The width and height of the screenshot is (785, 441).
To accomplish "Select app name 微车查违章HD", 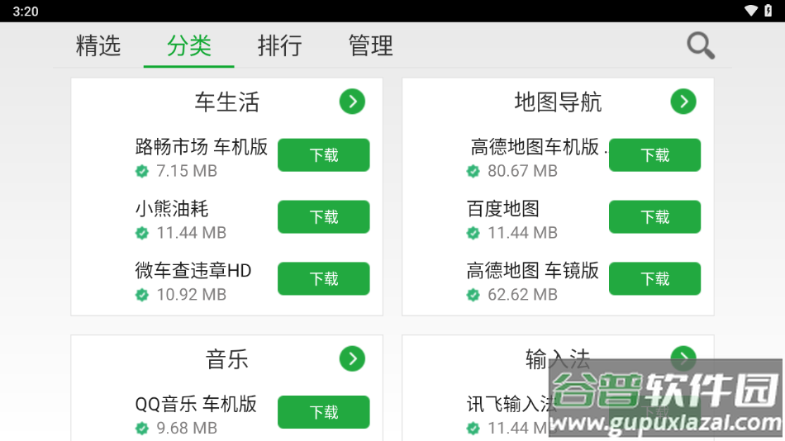I will 193,270.
